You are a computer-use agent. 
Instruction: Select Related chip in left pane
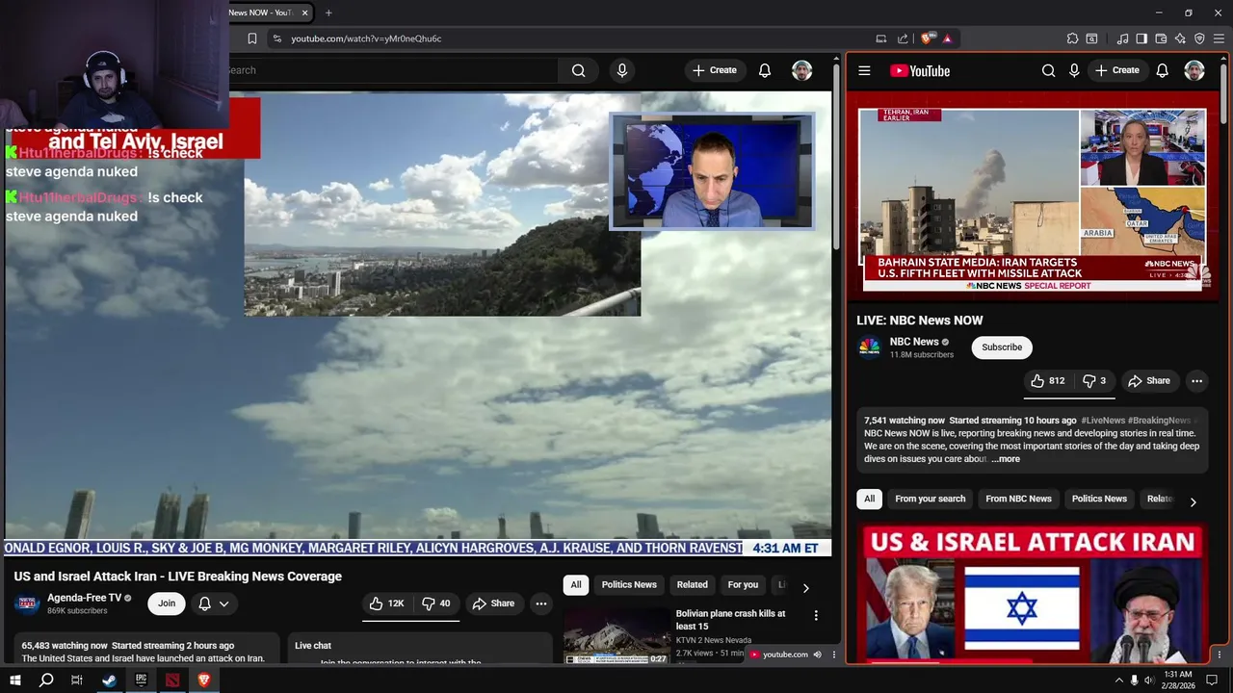pos(692,584)
